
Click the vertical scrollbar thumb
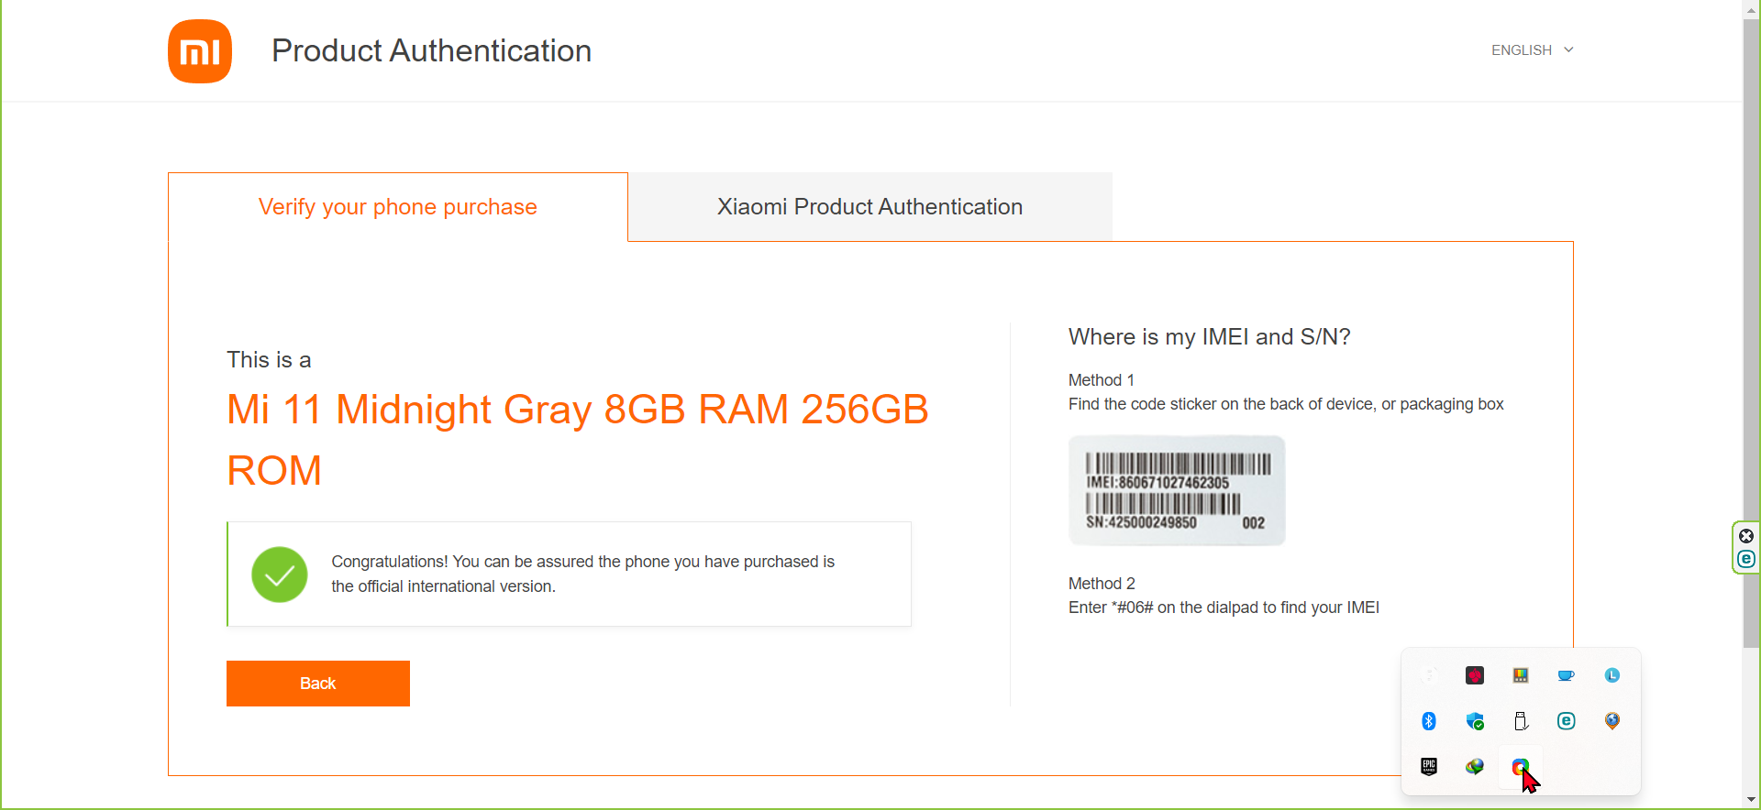(x=1751, y=334)
